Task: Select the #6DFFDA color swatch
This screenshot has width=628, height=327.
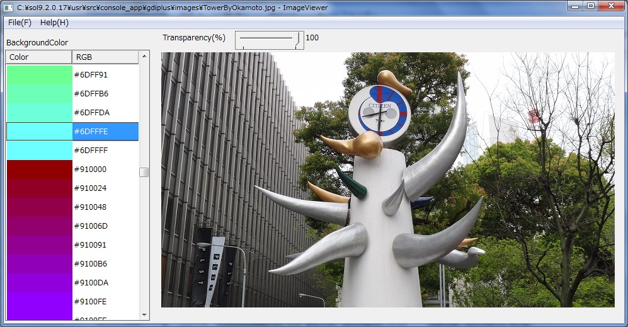Action: tap(39, 112)
